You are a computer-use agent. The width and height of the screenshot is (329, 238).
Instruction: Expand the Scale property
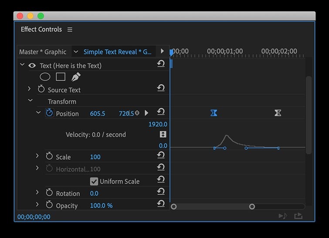pos(37,156)
